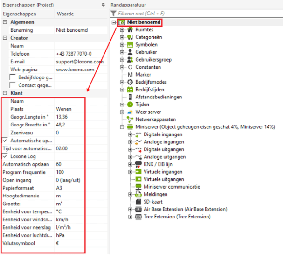The image size is (283, 260).
Task: Click the www.loxone.com web page value
Action: point(75,70)
